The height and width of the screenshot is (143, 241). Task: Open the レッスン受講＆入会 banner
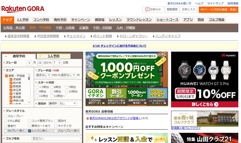click(x=127, y=138)
